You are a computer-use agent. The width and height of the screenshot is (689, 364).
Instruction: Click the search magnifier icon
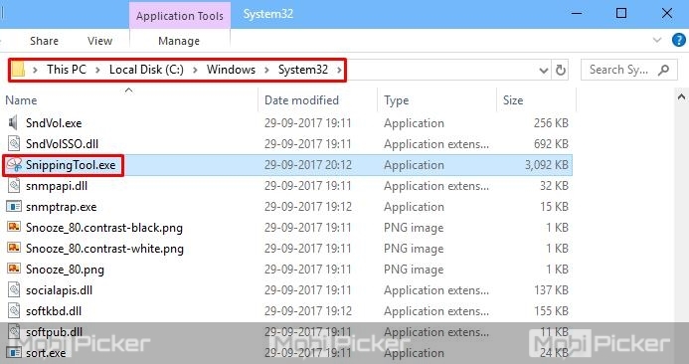[663, 70]
